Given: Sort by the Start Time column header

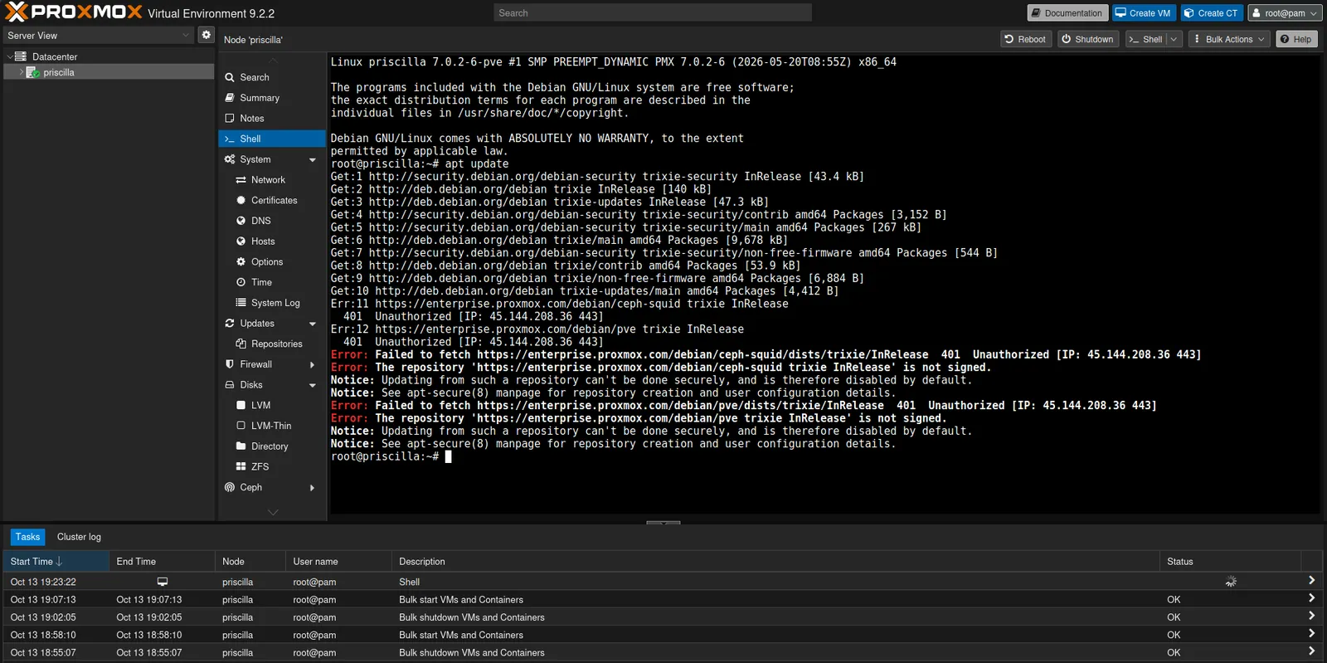Looking at the screenshot, I should [56, 562].
